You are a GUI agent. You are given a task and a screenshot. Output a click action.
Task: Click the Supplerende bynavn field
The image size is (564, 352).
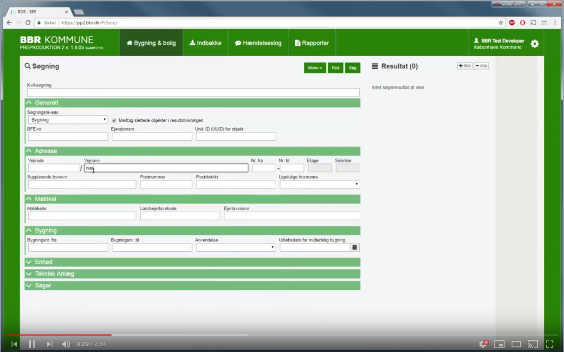82,184
